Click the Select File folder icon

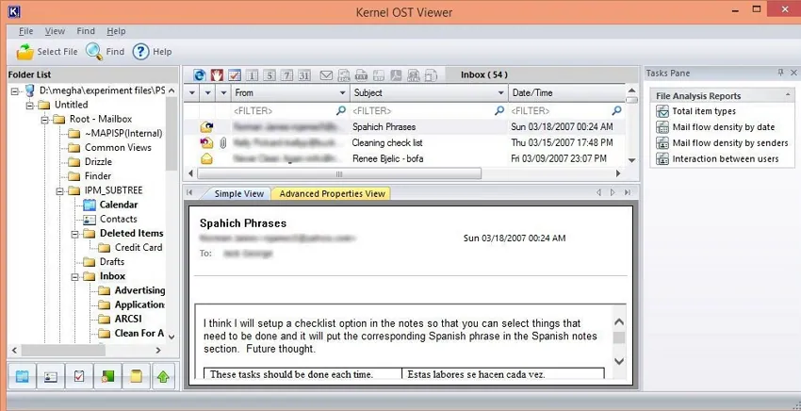point(25,52)
